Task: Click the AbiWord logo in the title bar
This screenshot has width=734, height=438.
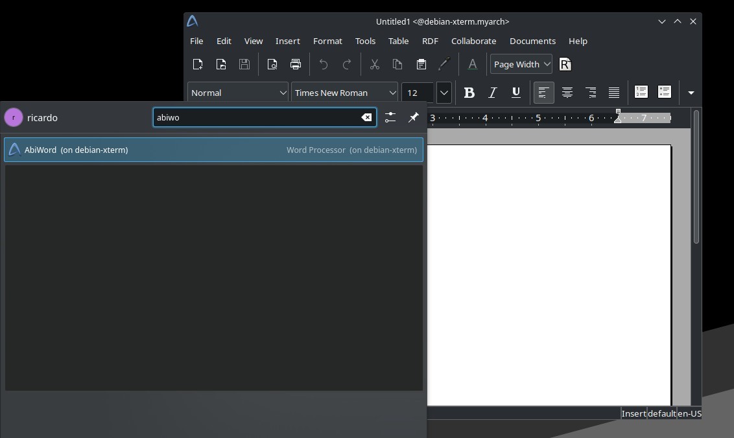Action: (x=193, y=21)
